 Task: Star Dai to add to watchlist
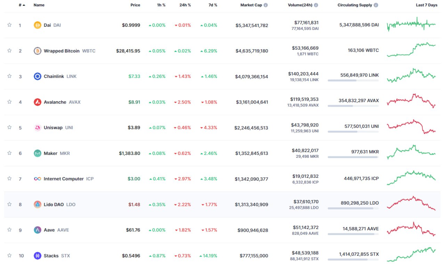[9, 25]
